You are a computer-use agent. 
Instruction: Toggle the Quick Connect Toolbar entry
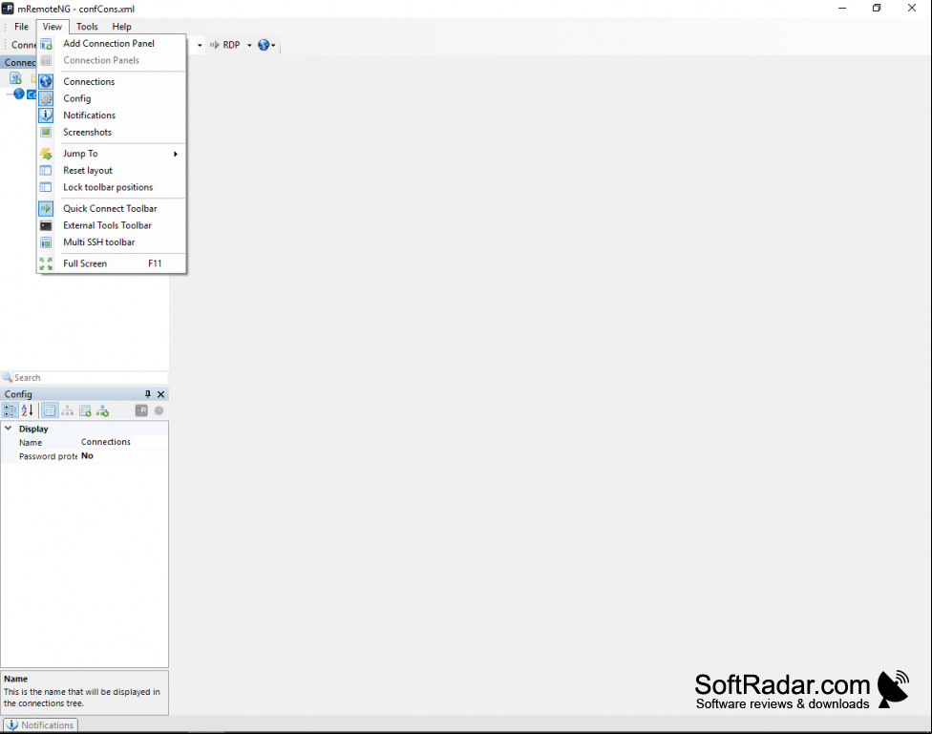tap(112, 208)
